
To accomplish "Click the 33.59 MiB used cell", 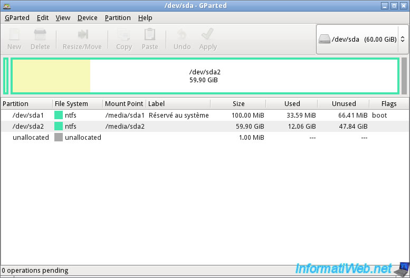I will pyautogui.click(x=301, y=116).
